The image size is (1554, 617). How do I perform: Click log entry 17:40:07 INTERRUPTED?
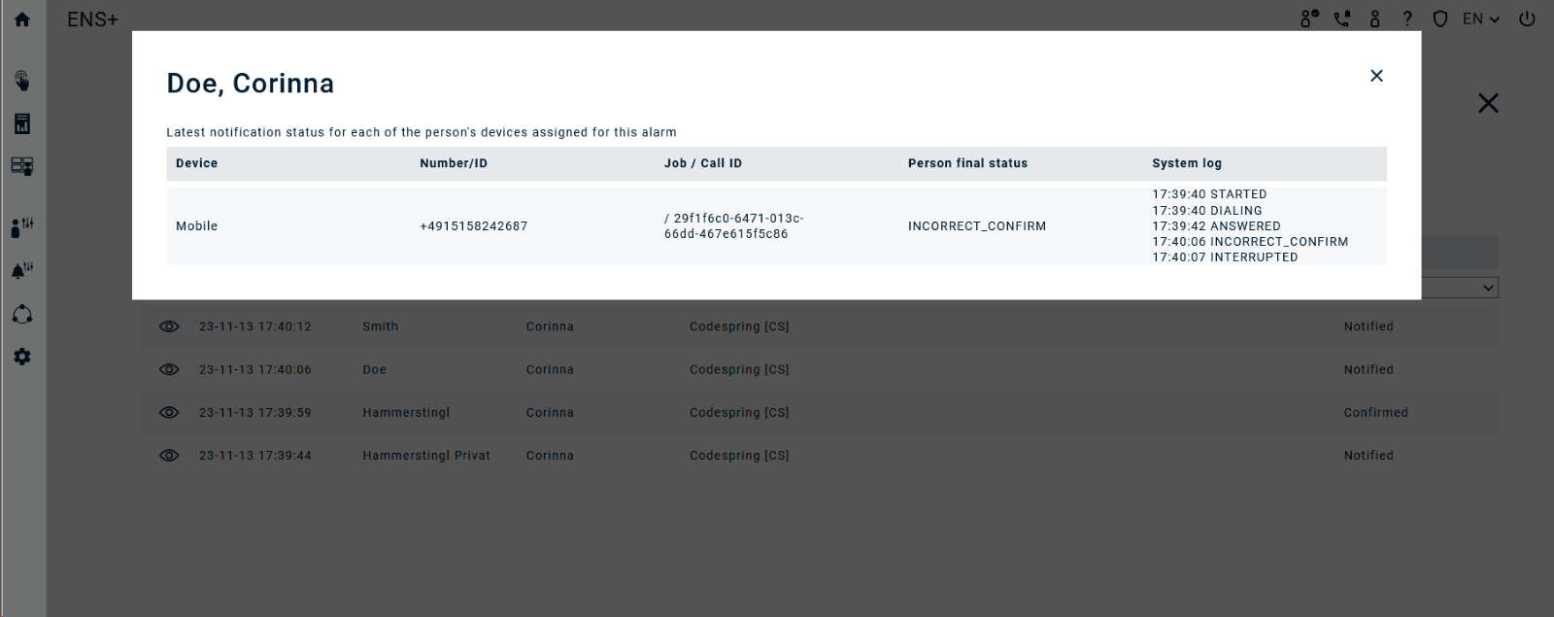click(x=1225, y=257)
